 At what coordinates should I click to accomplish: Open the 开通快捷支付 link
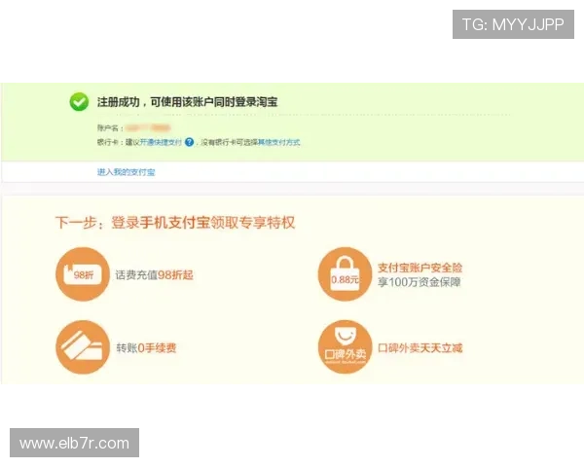(x=161, y=142)
